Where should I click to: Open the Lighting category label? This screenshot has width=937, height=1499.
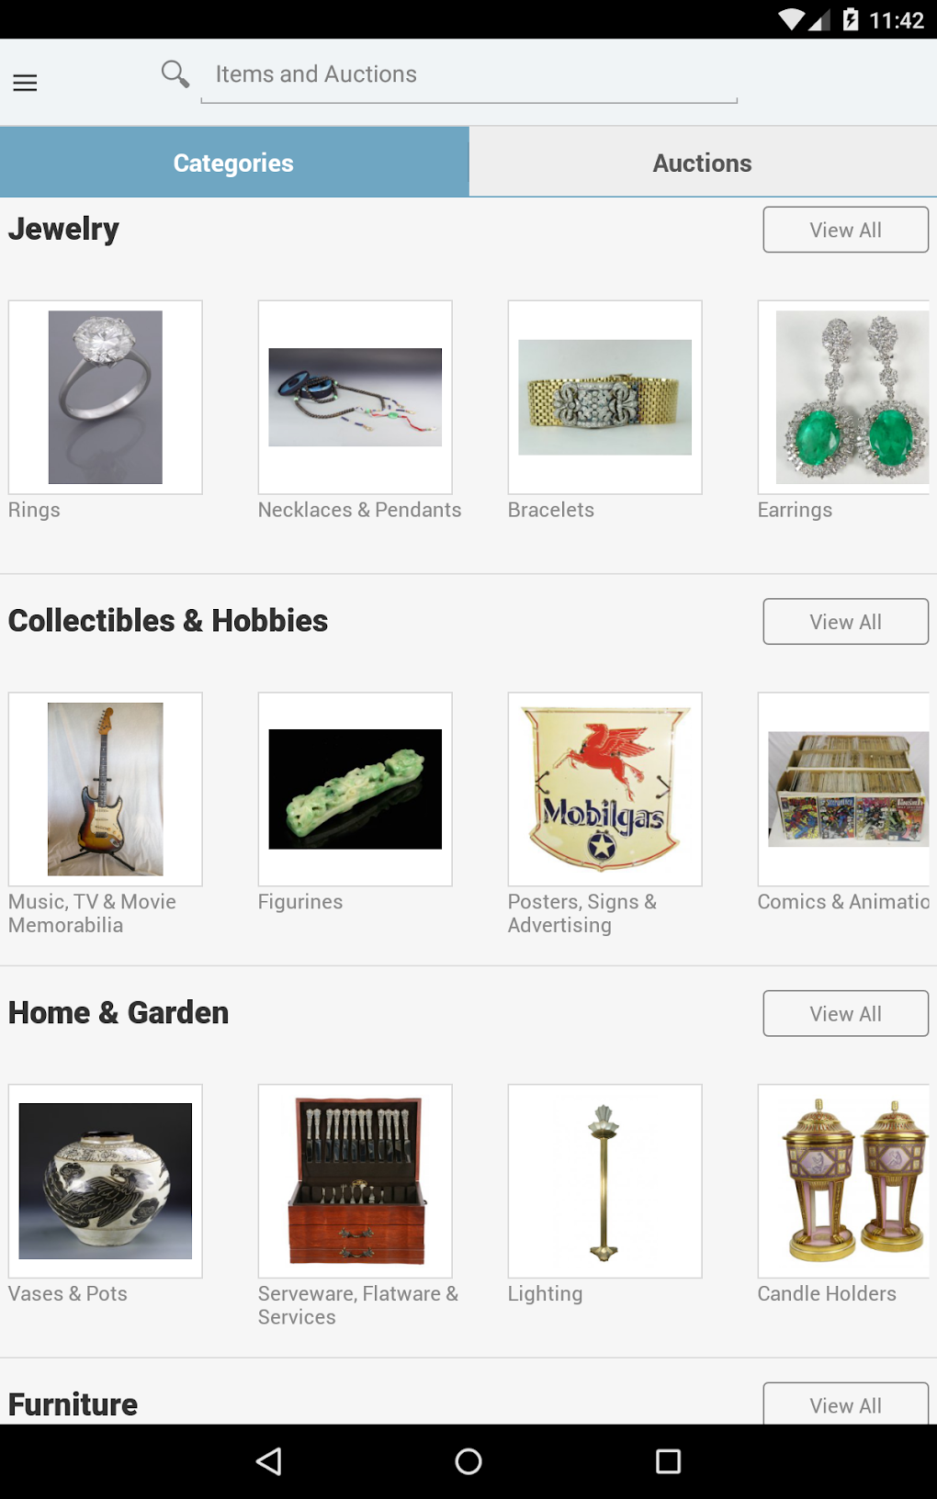(x=545, y=1293)
